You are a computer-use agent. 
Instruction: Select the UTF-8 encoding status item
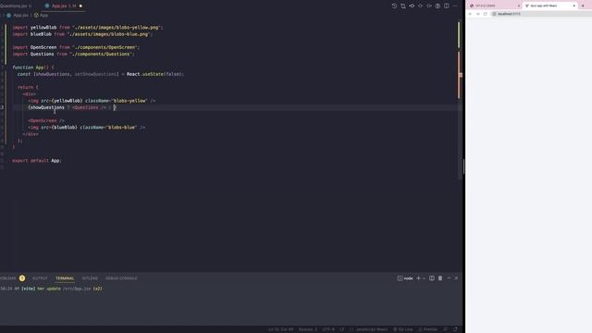tap(328, 329)
